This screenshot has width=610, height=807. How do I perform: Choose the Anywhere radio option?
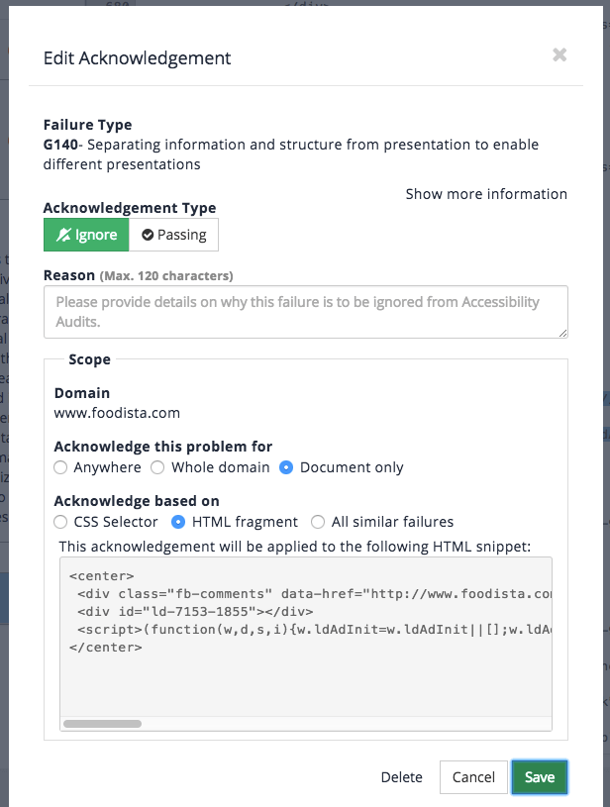coord(61,467)
